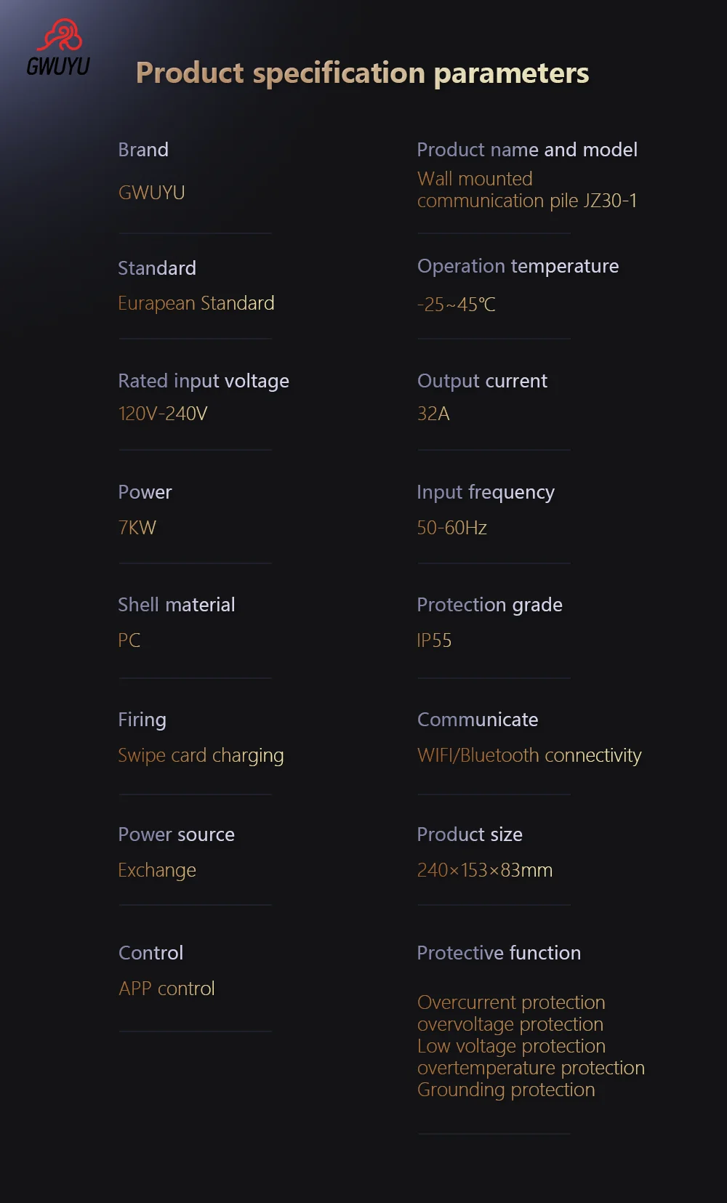Viewport: 727px width, 1203px height.
Task: Click the -25~45℃ operation temperature value
Action: click(457, 305)
